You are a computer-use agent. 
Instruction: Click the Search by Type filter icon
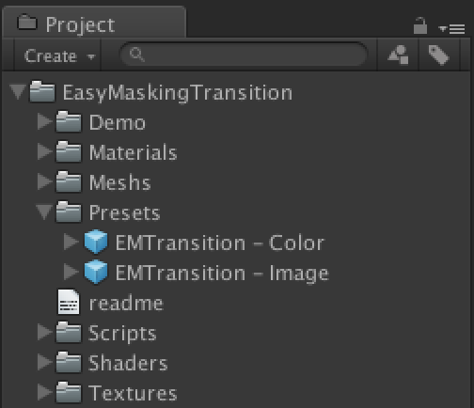(398, 55)
